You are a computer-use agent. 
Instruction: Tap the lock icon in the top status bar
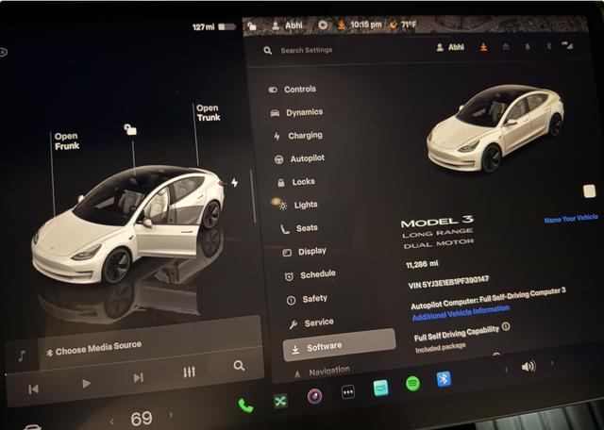(252, 25)
